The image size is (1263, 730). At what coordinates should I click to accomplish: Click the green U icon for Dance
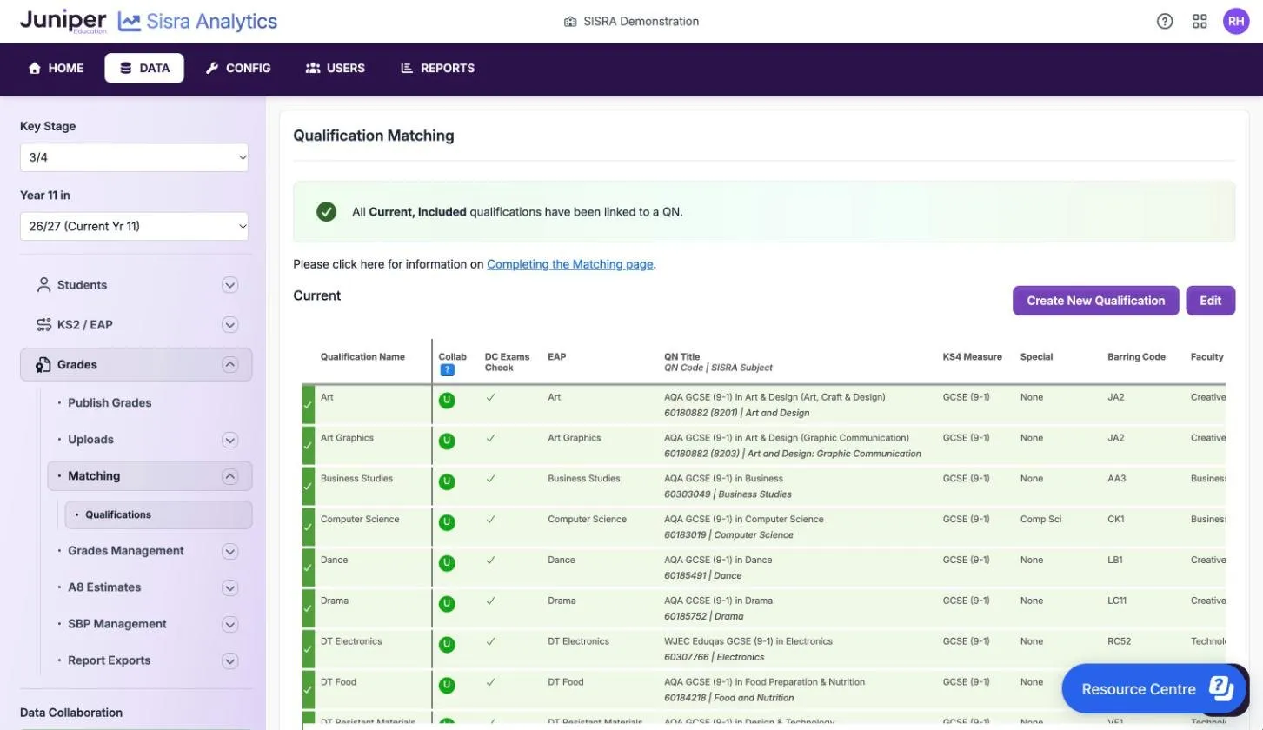(x=447, y=563)
